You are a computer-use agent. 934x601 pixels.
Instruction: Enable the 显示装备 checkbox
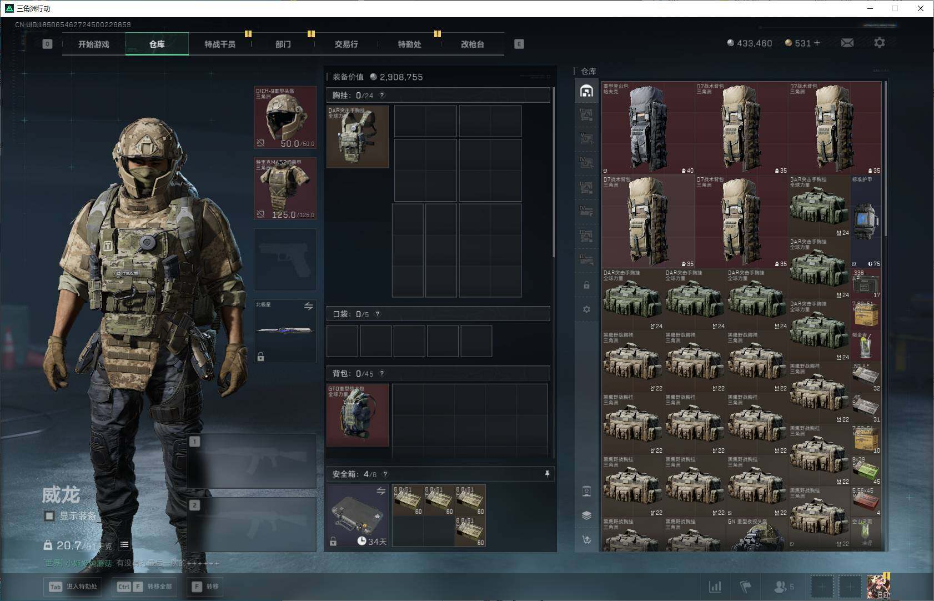point(49,516)
